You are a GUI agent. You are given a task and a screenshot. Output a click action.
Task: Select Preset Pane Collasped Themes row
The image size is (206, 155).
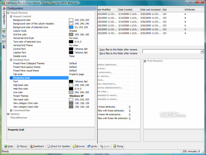coord(52,63)
